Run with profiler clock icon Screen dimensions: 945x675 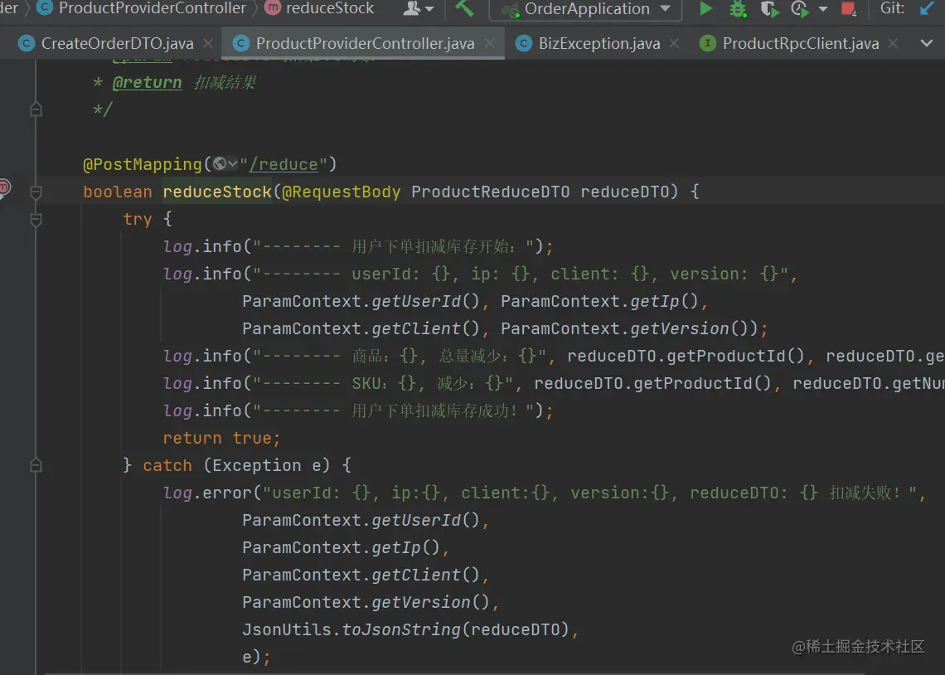click(799, 9)
